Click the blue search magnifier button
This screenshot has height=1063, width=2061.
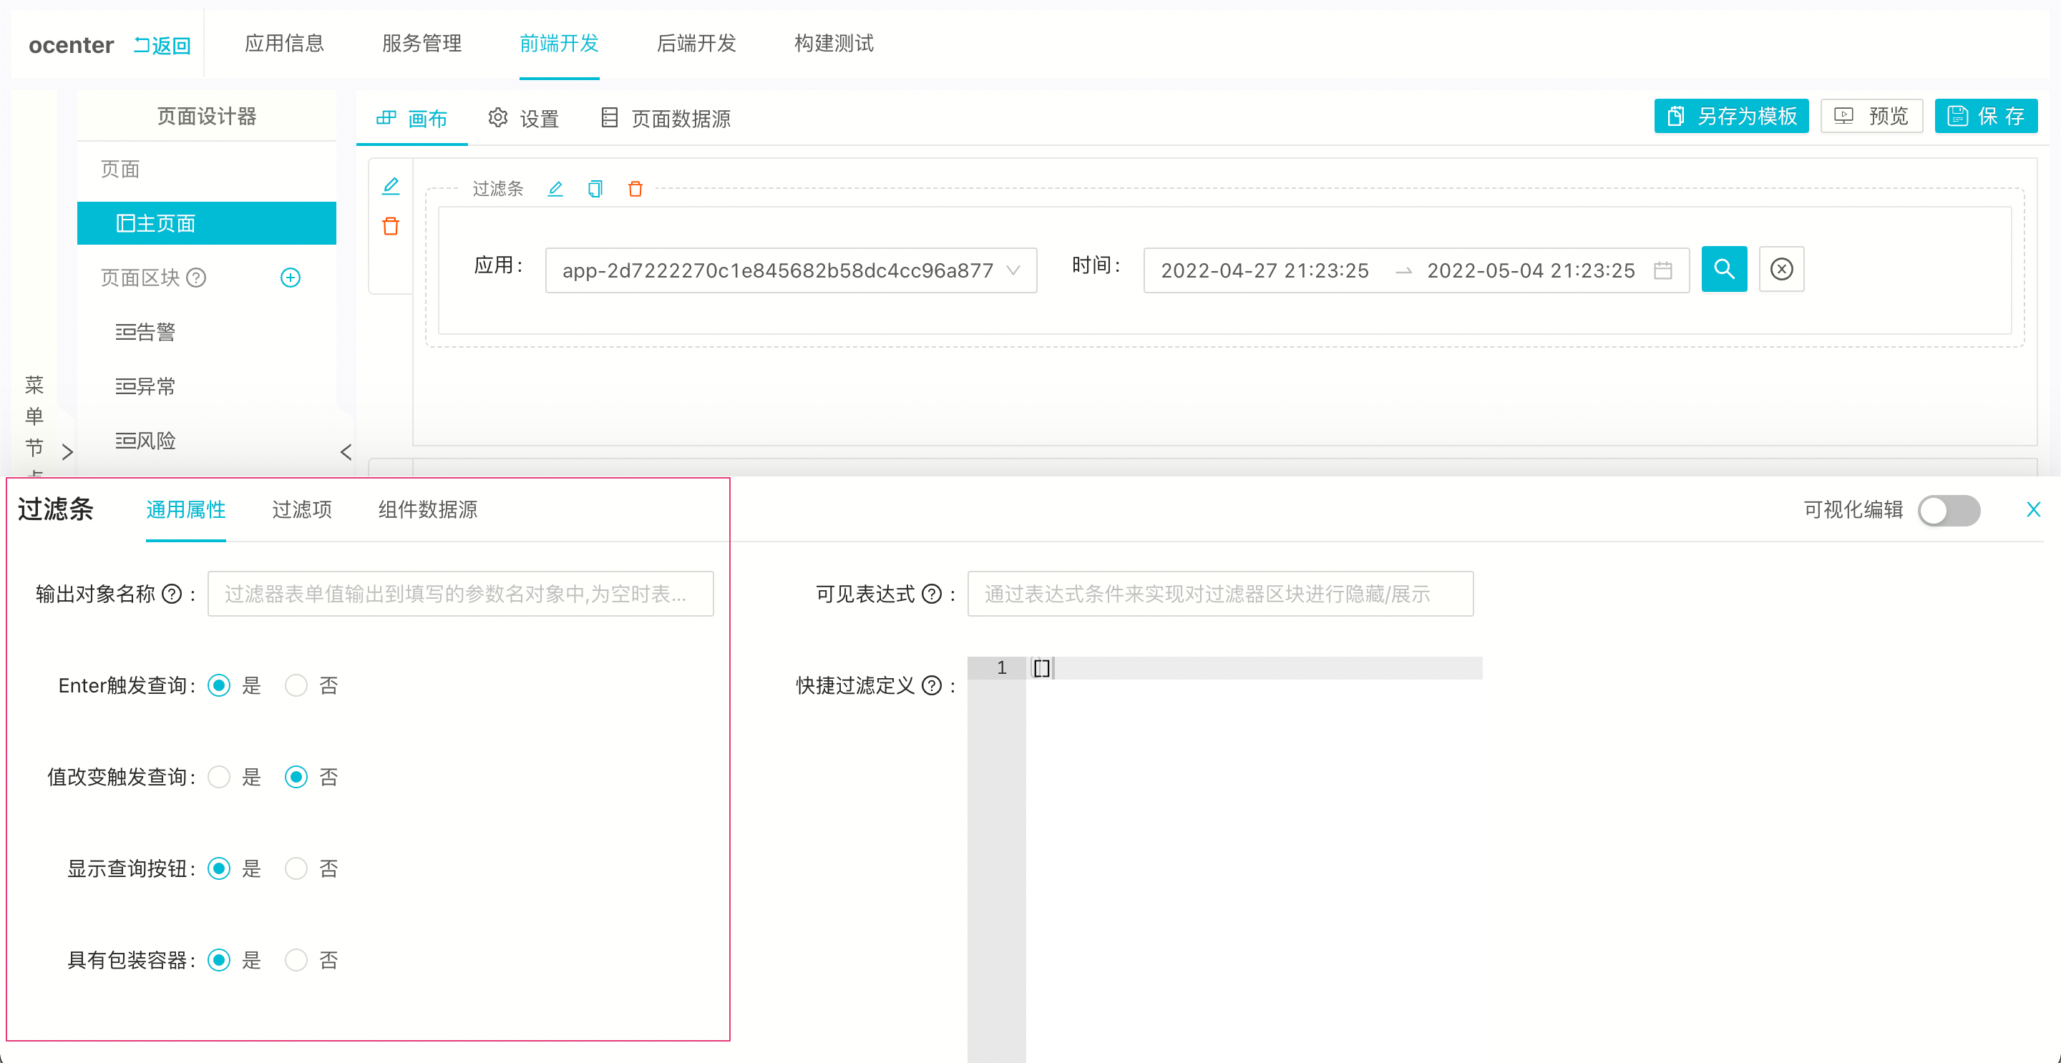pos(1723,270)
